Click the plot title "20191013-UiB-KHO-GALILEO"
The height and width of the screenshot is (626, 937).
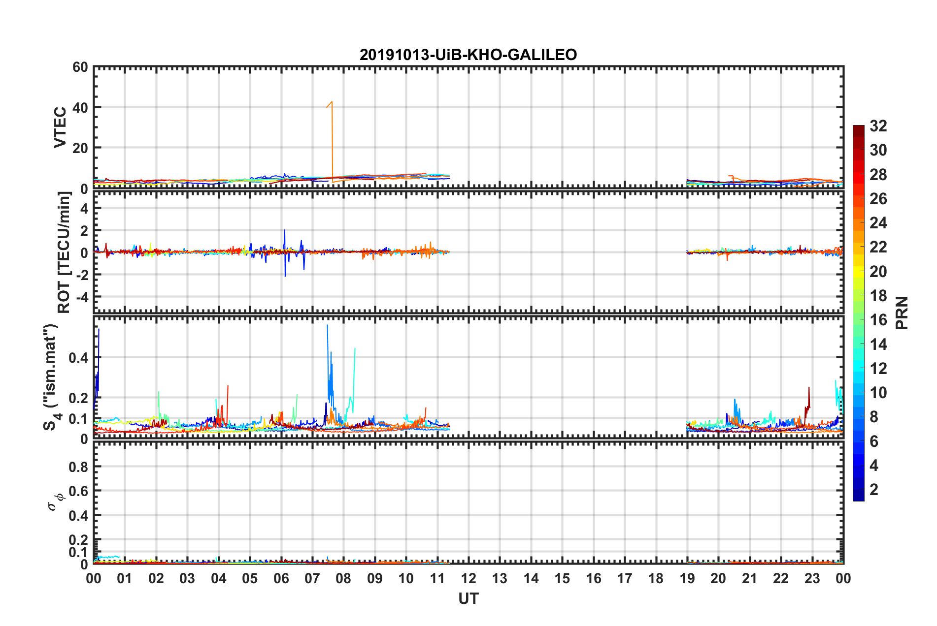point(468,55)
